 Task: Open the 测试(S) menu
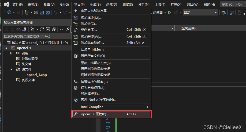tap(128, 5)
